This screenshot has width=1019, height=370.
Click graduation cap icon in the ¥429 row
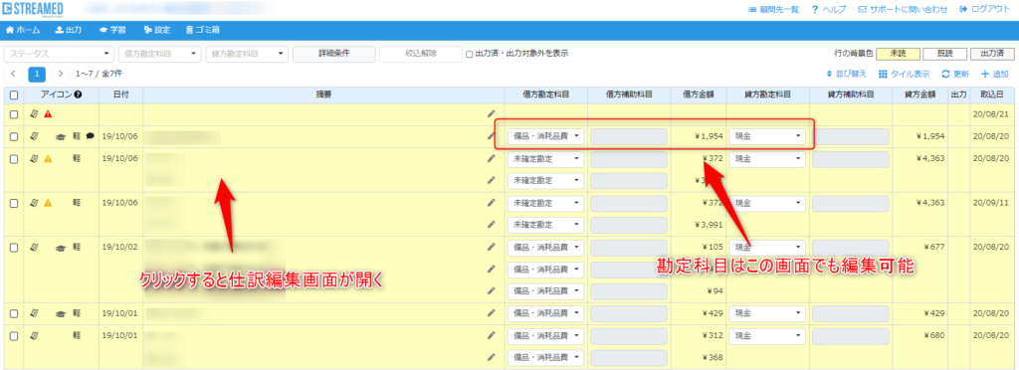[x=60, y=313]
